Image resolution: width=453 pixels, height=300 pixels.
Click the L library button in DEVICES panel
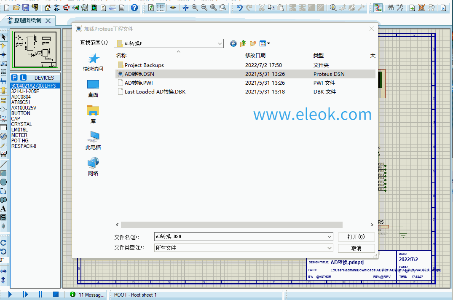(24, 78)
